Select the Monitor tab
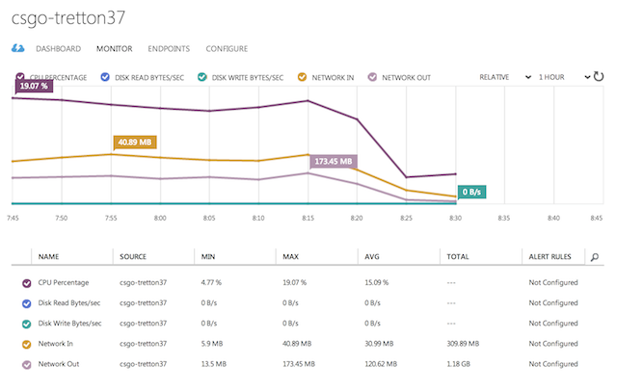 point(114,49)
